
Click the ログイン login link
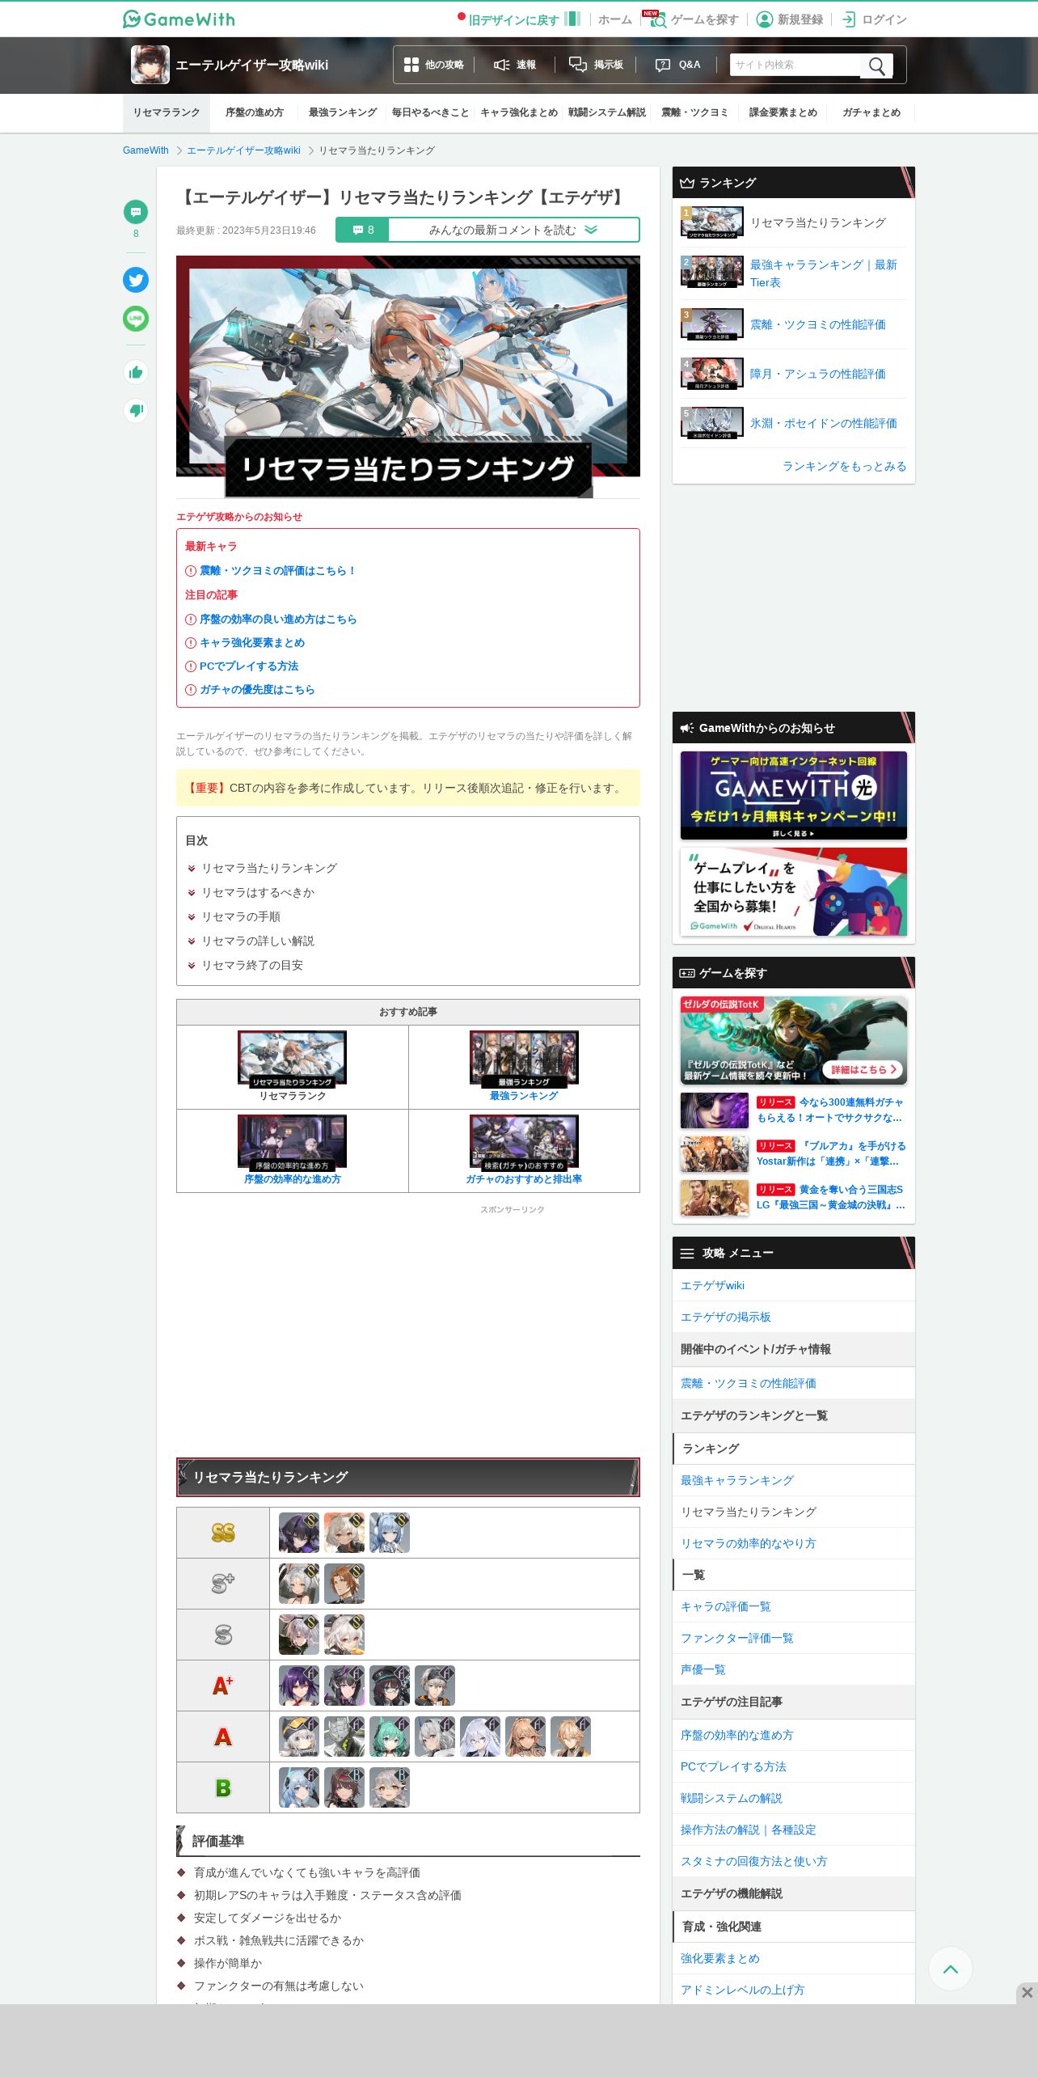pyautogui.click(x=874, y=19)
